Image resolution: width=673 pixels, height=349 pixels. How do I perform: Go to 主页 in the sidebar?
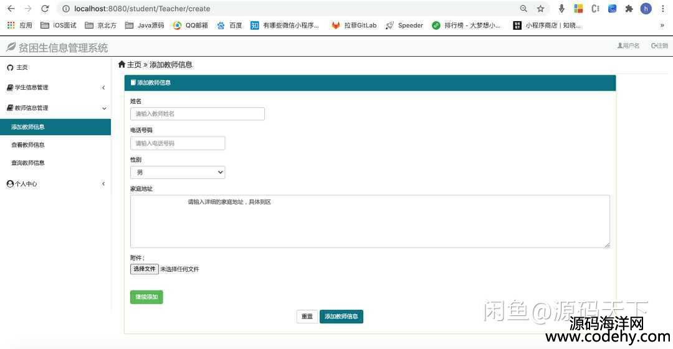[x=21, y=67]
